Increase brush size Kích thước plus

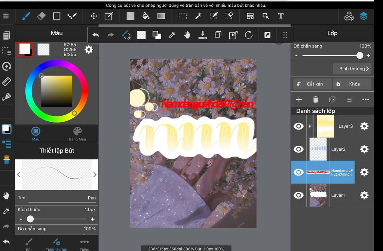point(93,219)
